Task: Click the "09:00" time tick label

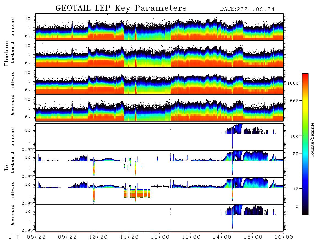Action: [67, 237]
